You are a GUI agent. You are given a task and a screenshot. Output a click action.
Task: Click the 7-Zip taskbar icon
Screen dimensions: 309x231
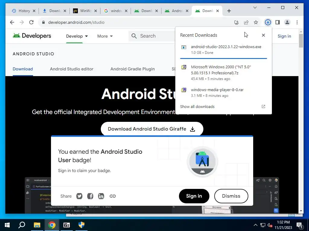(x=67, y=225)
